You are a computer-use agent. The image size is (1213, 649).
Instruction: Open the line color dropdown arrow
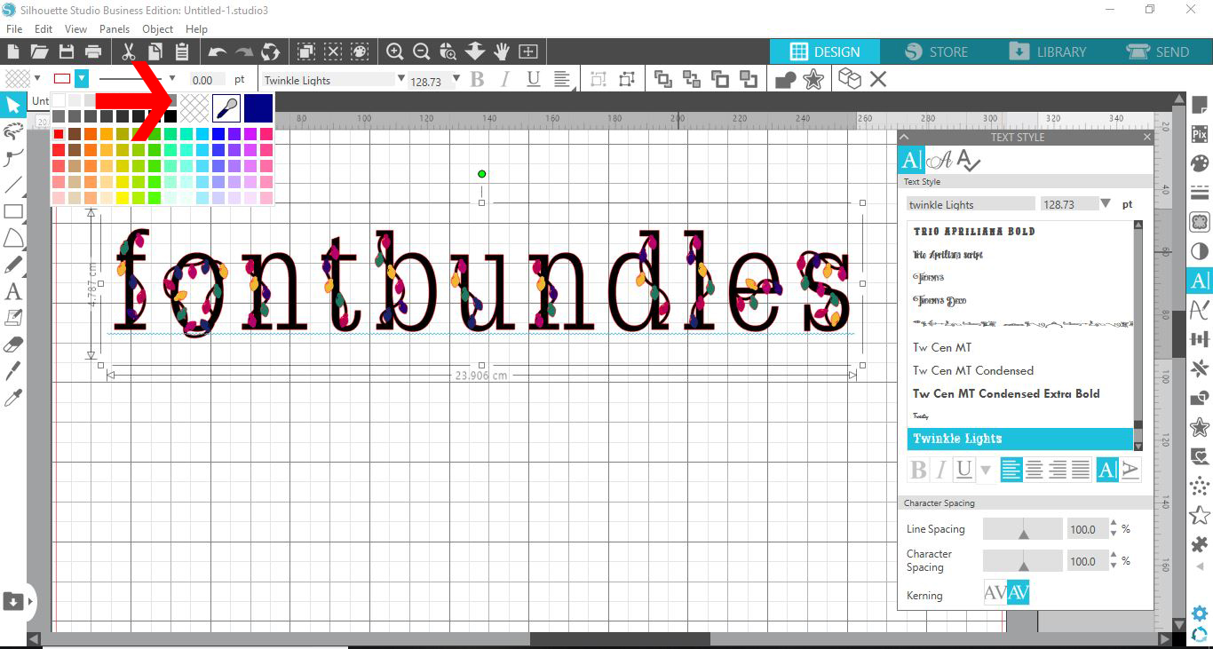82,78
